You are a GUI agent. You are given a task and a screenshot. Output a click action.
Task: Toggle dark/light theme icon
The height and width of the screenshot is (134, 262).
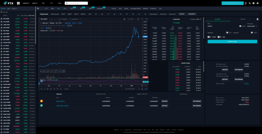pyautogui.click(x=254, y=3)
